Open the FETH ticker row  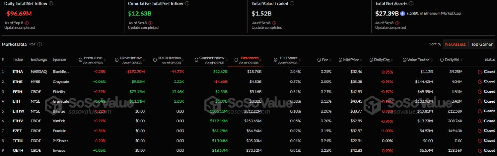[248, 91]
